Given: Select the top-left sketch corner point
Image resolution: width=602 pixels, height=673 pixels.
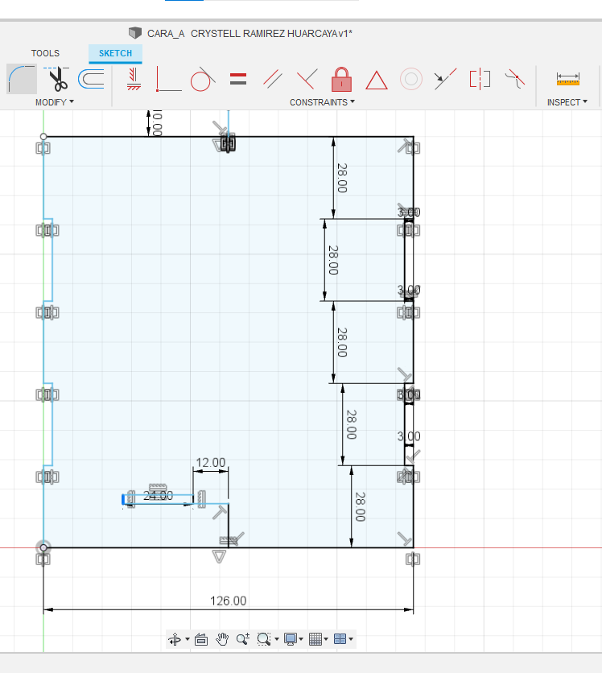Looking at the screenshot, I should pyautogui.click(x=43, y=137).
